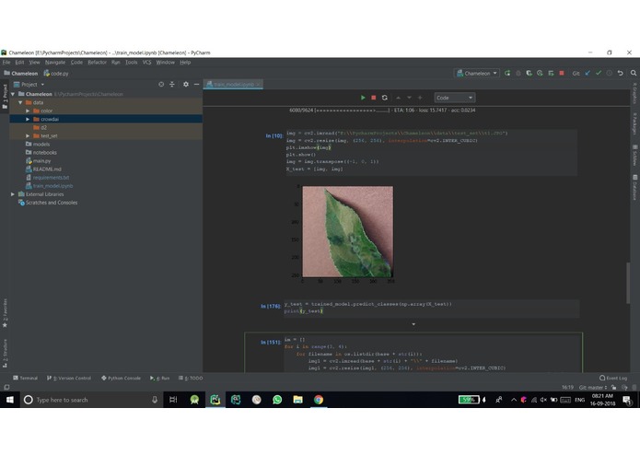Commit changes with green checkmark

tap(599, 73)
